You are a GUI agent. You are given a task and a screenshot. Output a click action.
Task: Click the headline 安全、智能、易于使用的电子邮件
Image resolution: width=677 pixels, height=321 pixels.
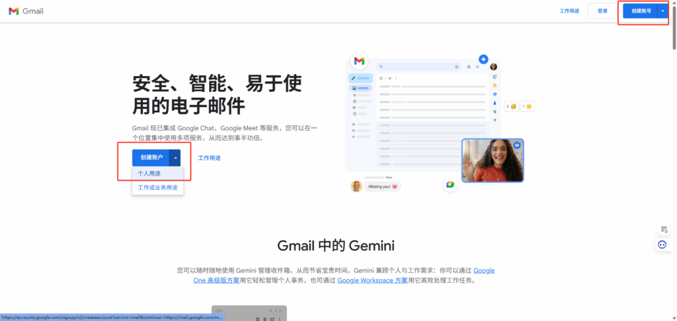click(217, 94)
